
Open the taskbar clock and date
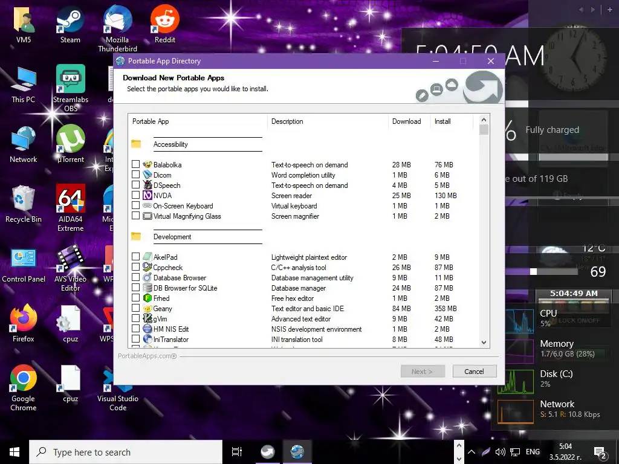(565, 452)
